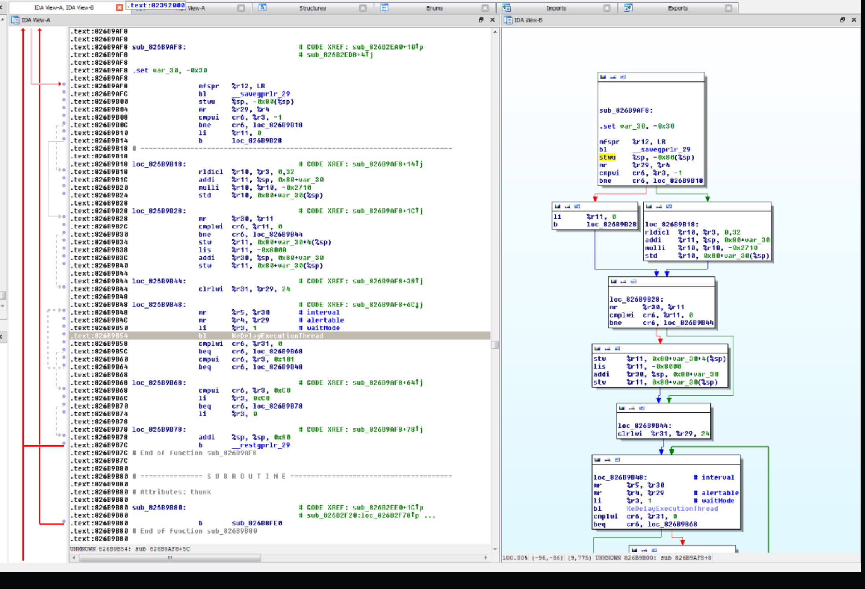Click scroll-down arrow in IDA View-A
Screen dimensions: 865x589
click(495, 549)
